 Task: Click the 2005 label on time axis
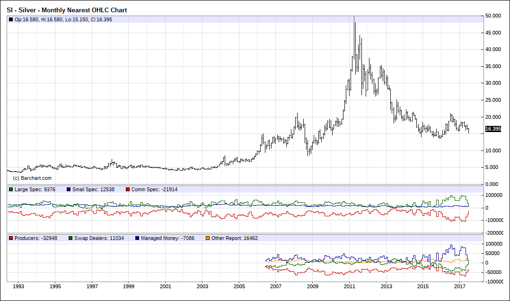[239, 287]
